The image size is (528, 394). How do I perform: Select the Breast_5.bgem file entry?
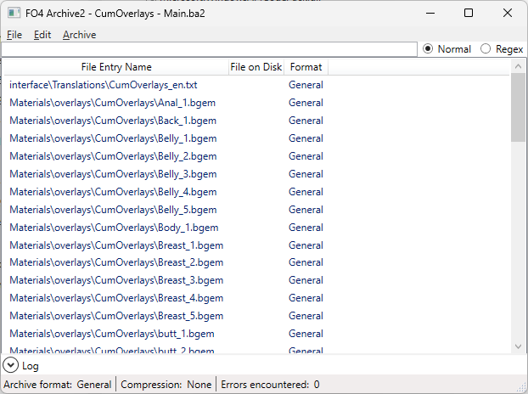tap(115, 316)
